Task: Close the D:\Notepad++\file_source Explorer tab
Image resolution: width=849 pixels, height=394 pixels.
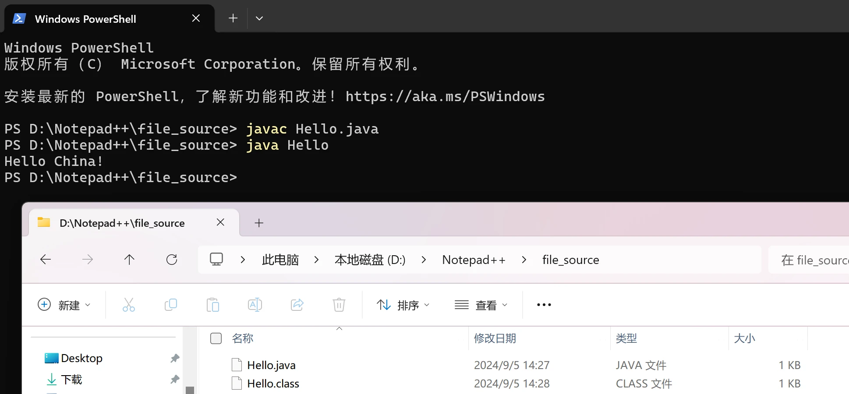Action: point(220,222)
